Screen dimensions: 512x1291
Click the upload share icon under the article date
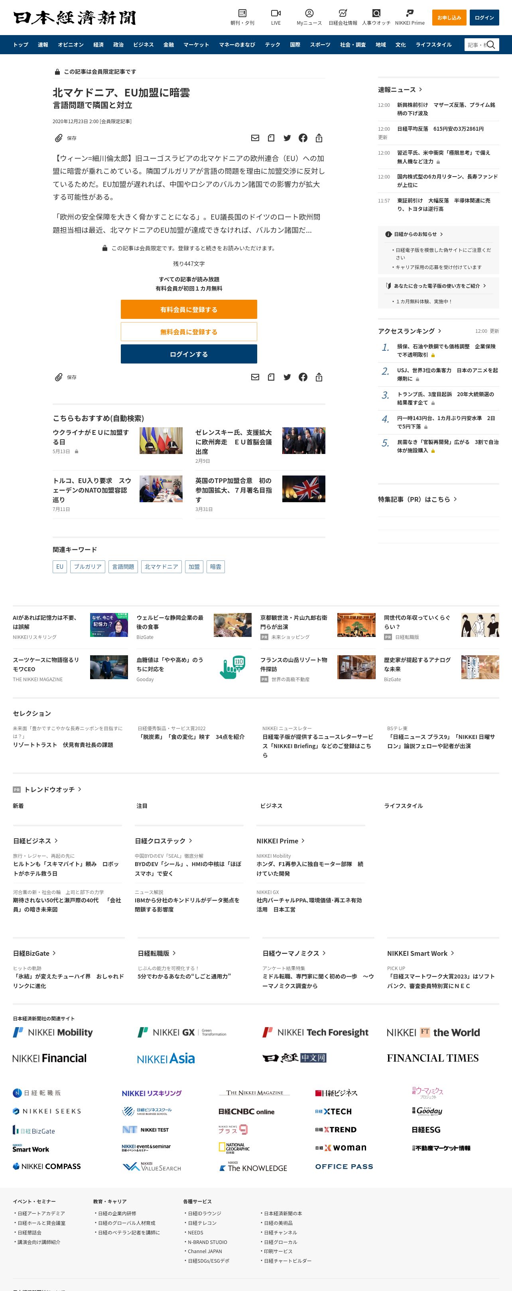(319, 138)
